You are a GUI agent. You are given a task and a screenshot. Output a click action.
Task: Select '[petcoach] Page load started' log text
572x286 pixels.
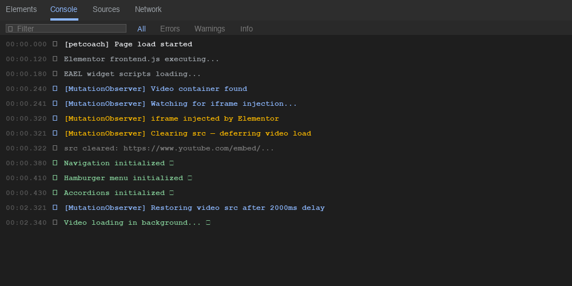click(128, 44)
